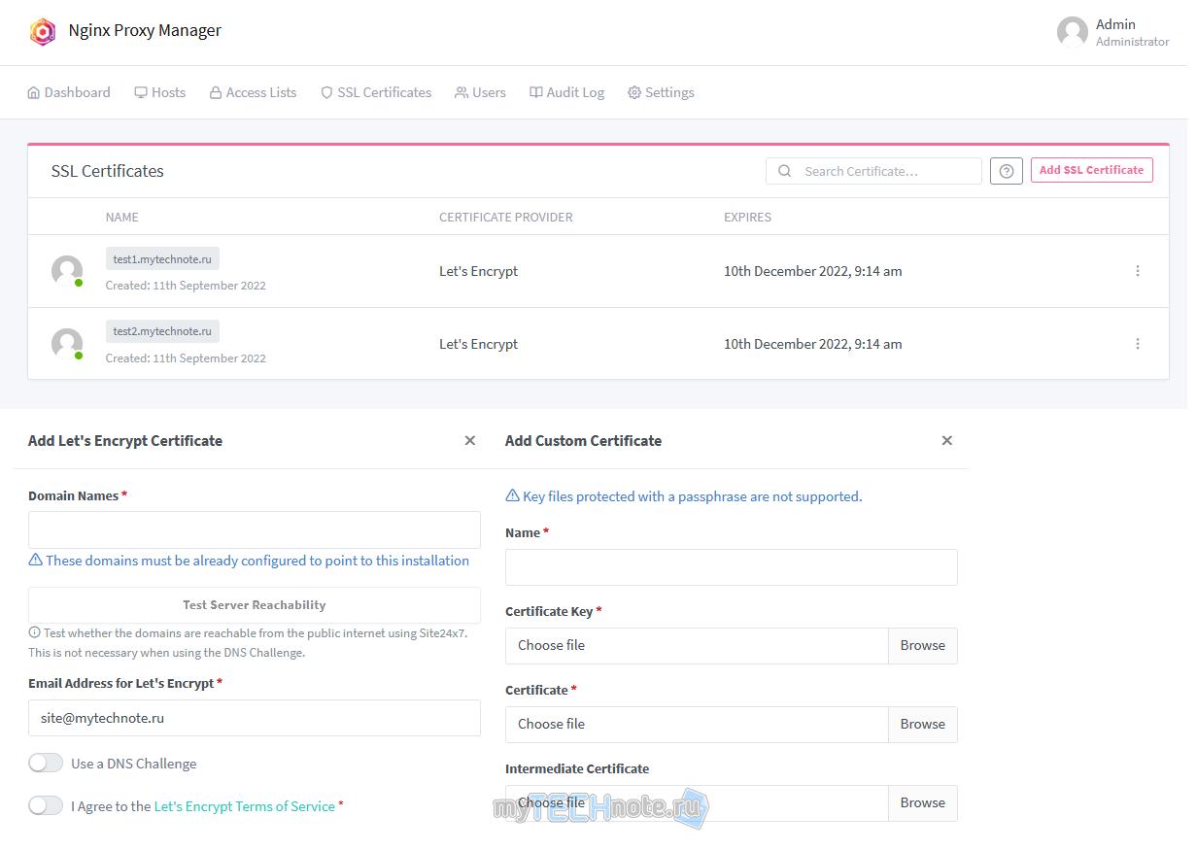Open actions menu for test1.mytechnote.ru
Screen dimensions: 1197x851
point(1138,271)
